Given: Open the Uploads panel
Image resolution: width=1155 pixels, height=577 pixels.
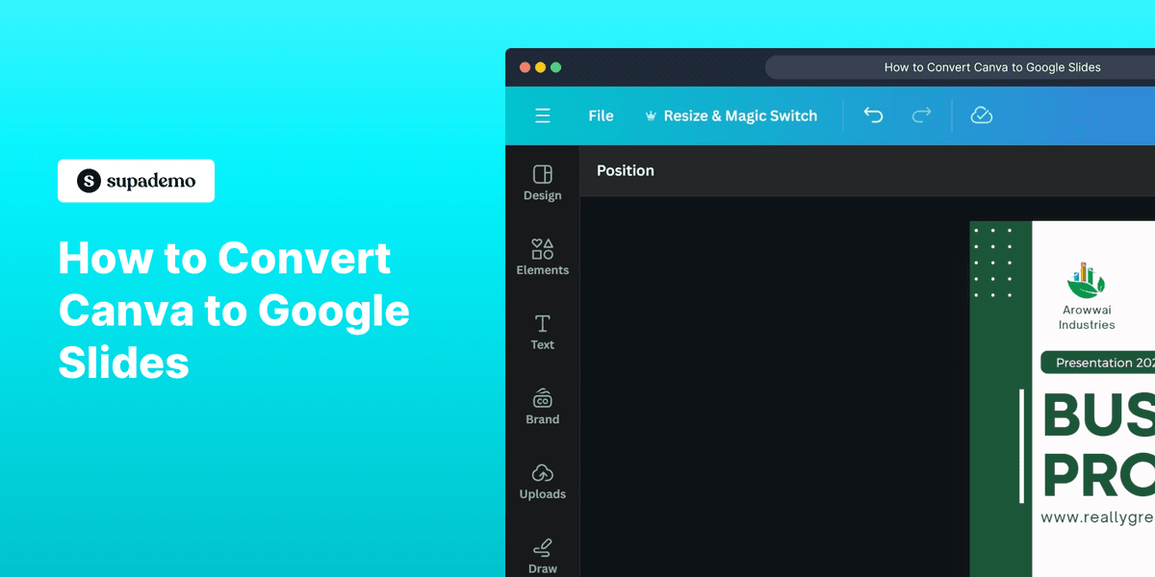Looking at the screenshot, I should (542, 481).
